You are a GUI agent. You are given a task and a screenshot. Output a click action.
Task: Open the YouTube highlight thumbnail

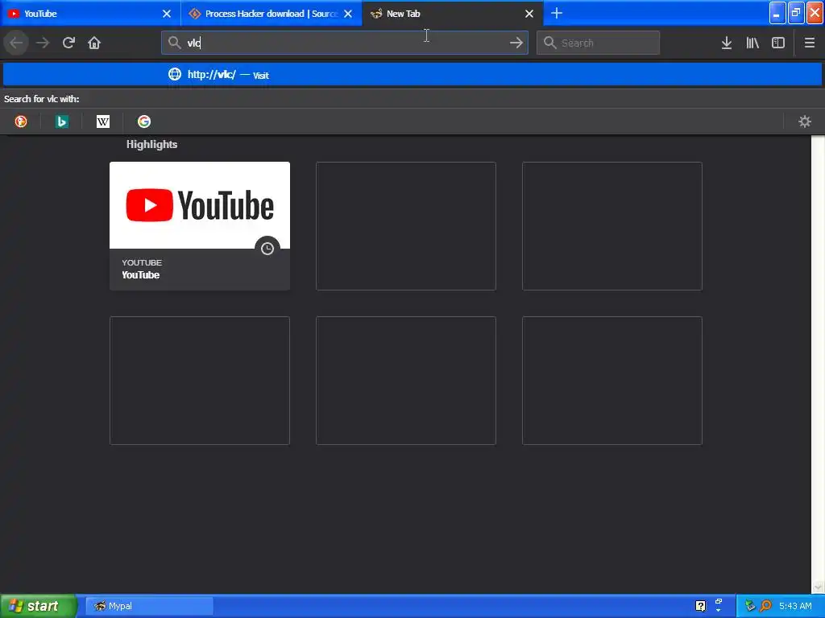pos(200,205)
